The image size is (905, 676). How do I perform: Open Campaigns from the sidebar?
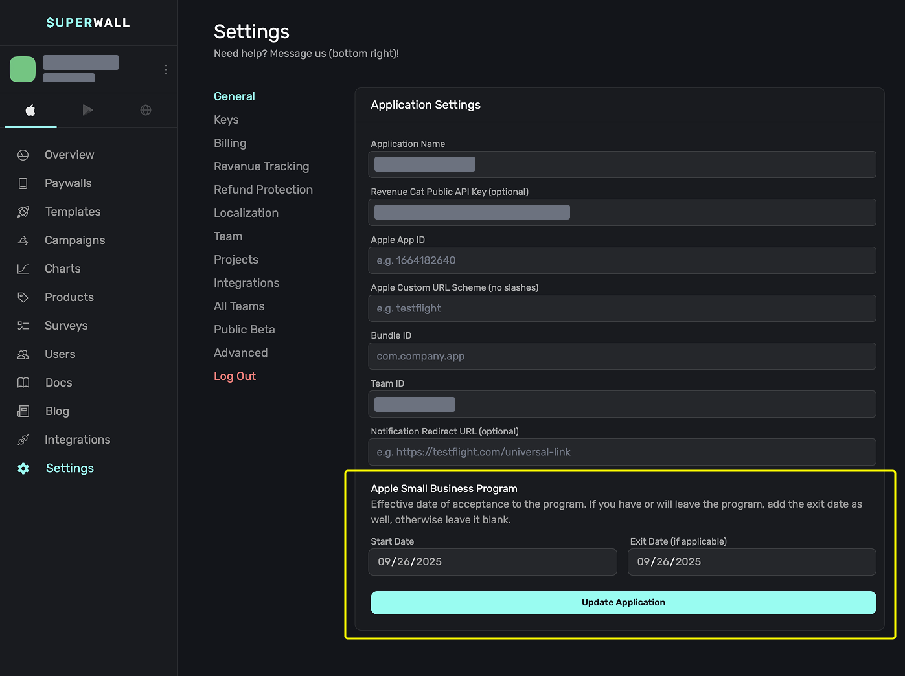point(74,240)
